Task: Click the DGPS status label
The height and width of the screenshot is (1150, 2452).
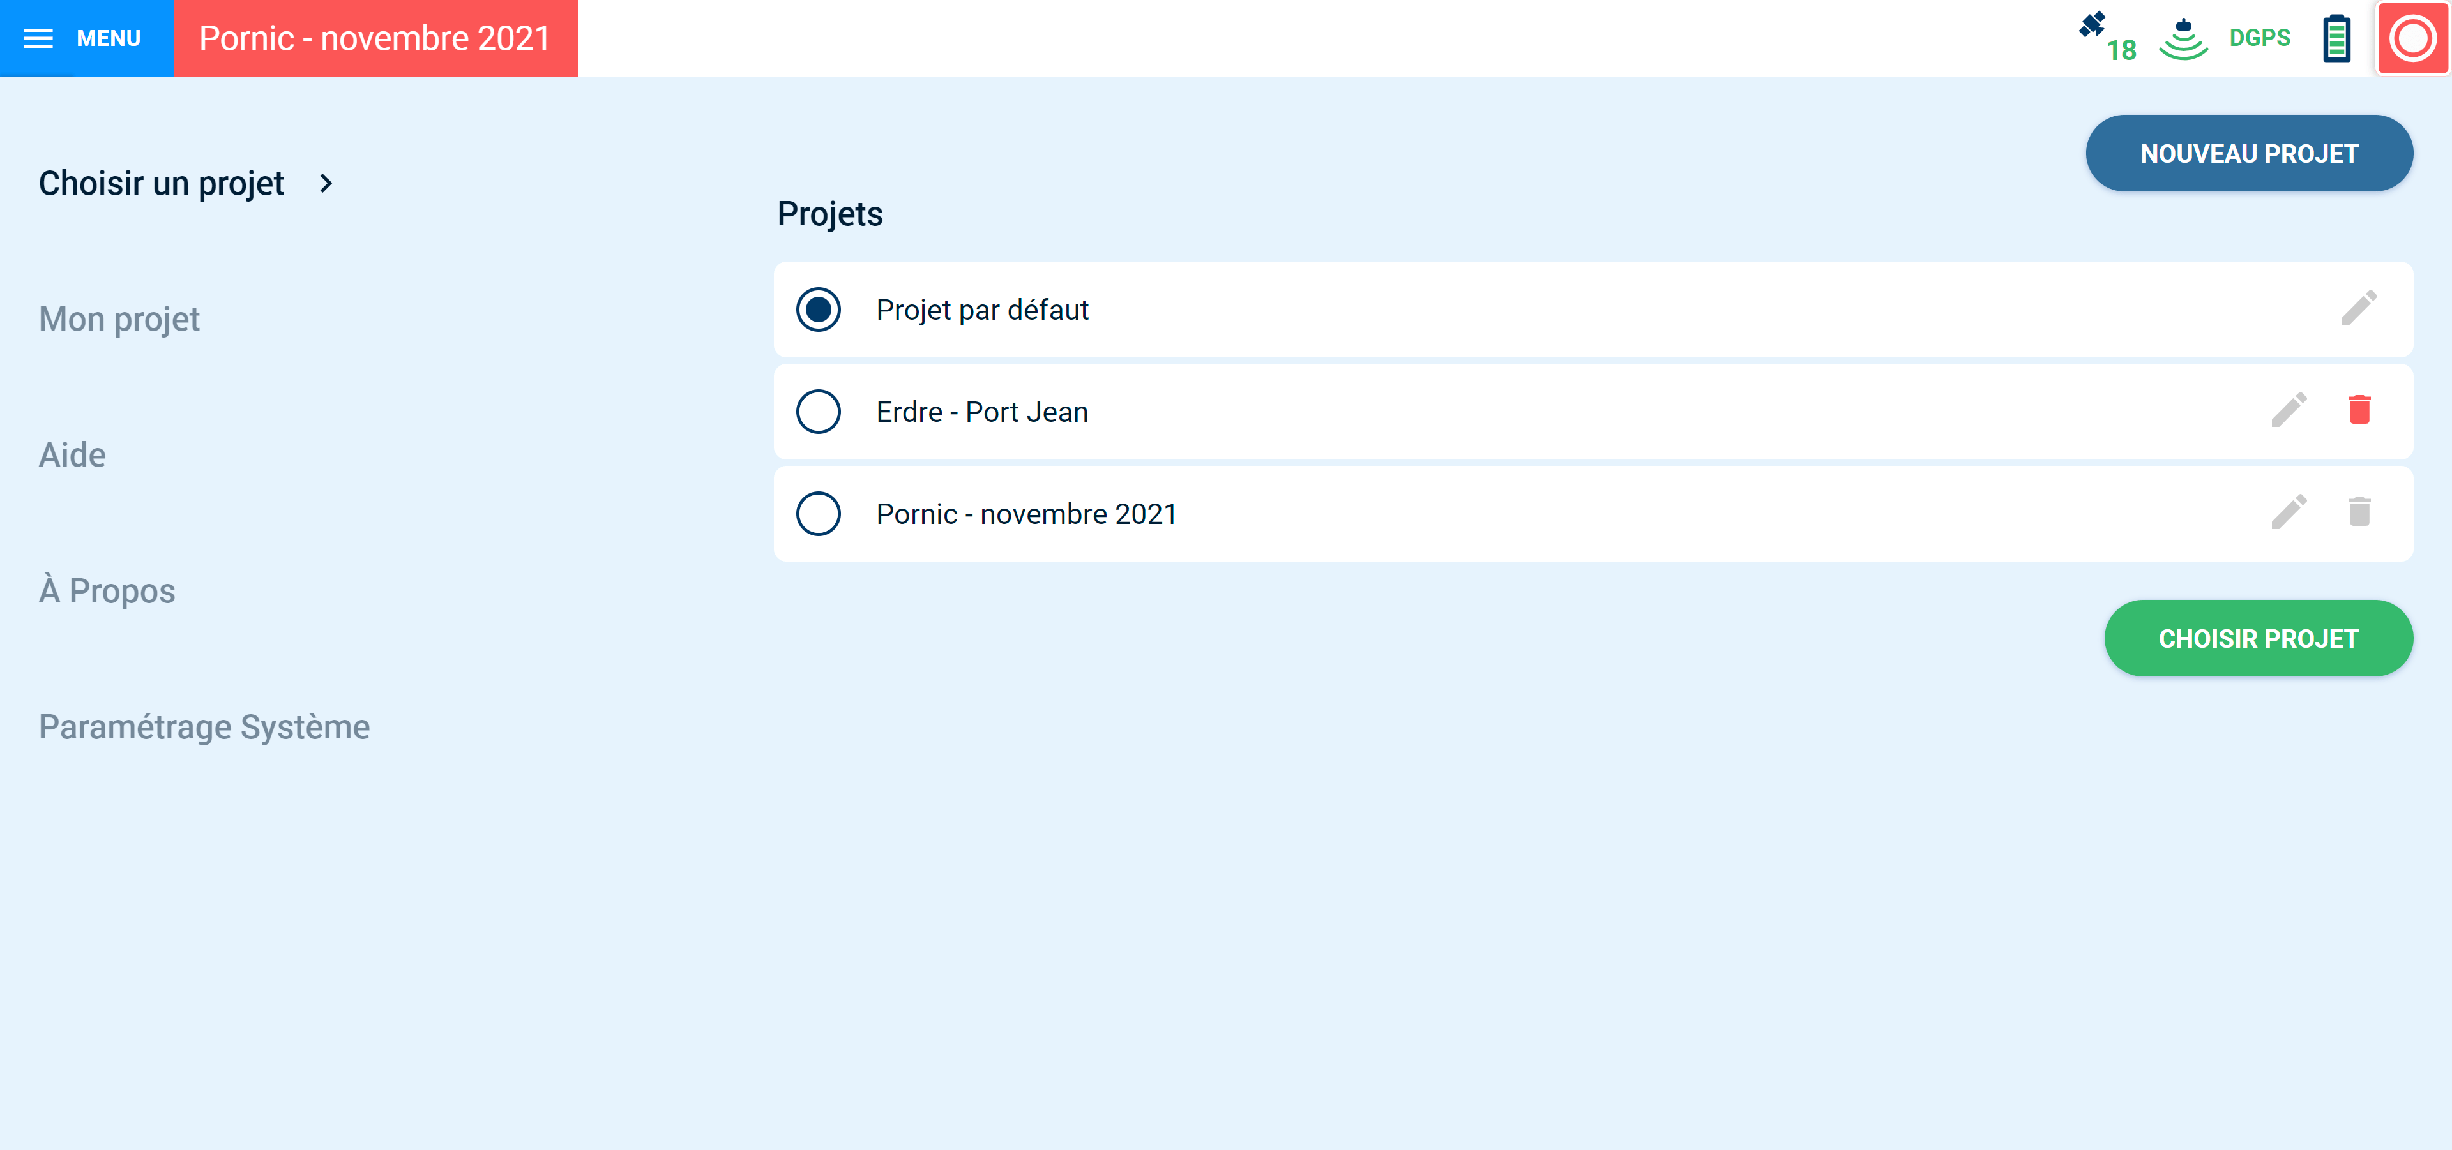Action: pos(2259,38)
